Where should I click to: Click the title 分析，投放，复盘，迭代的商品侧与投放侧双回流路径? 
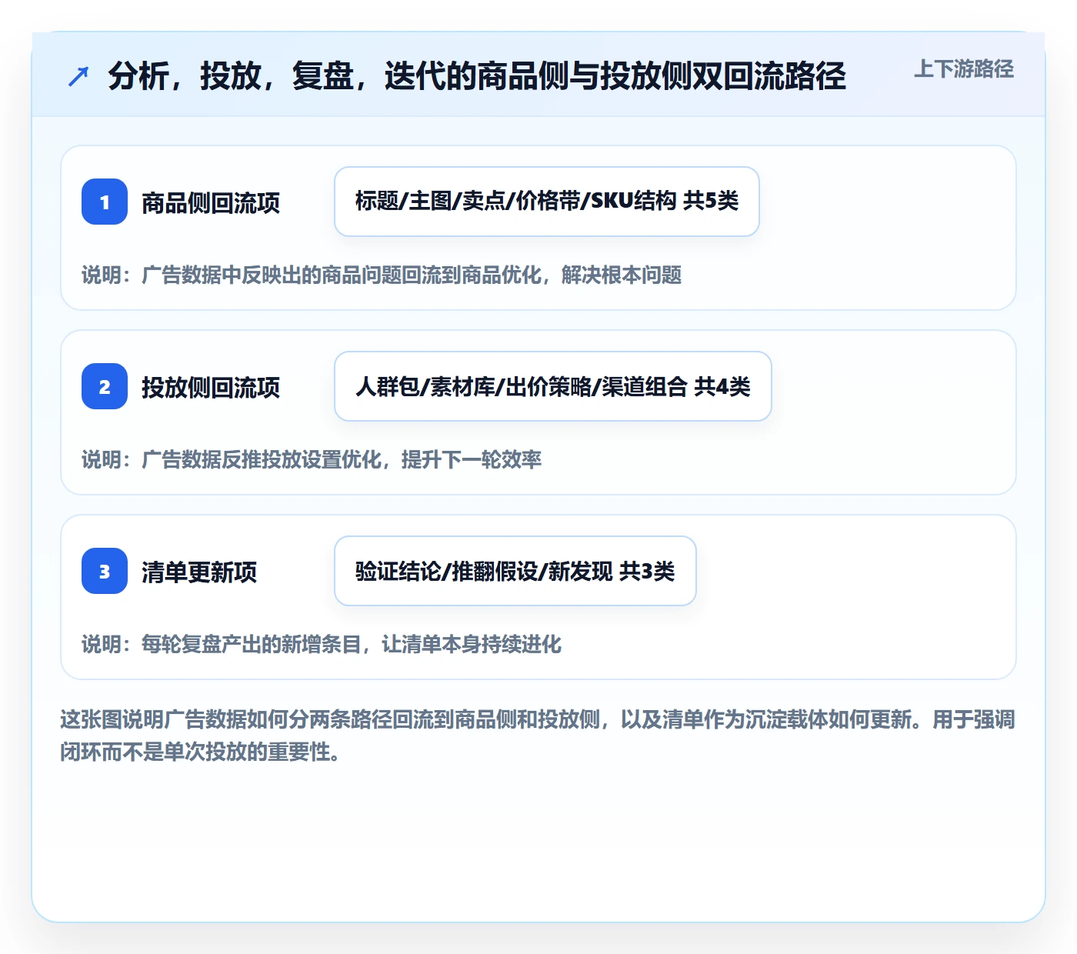pyautogui.click(x=477, y=76)
